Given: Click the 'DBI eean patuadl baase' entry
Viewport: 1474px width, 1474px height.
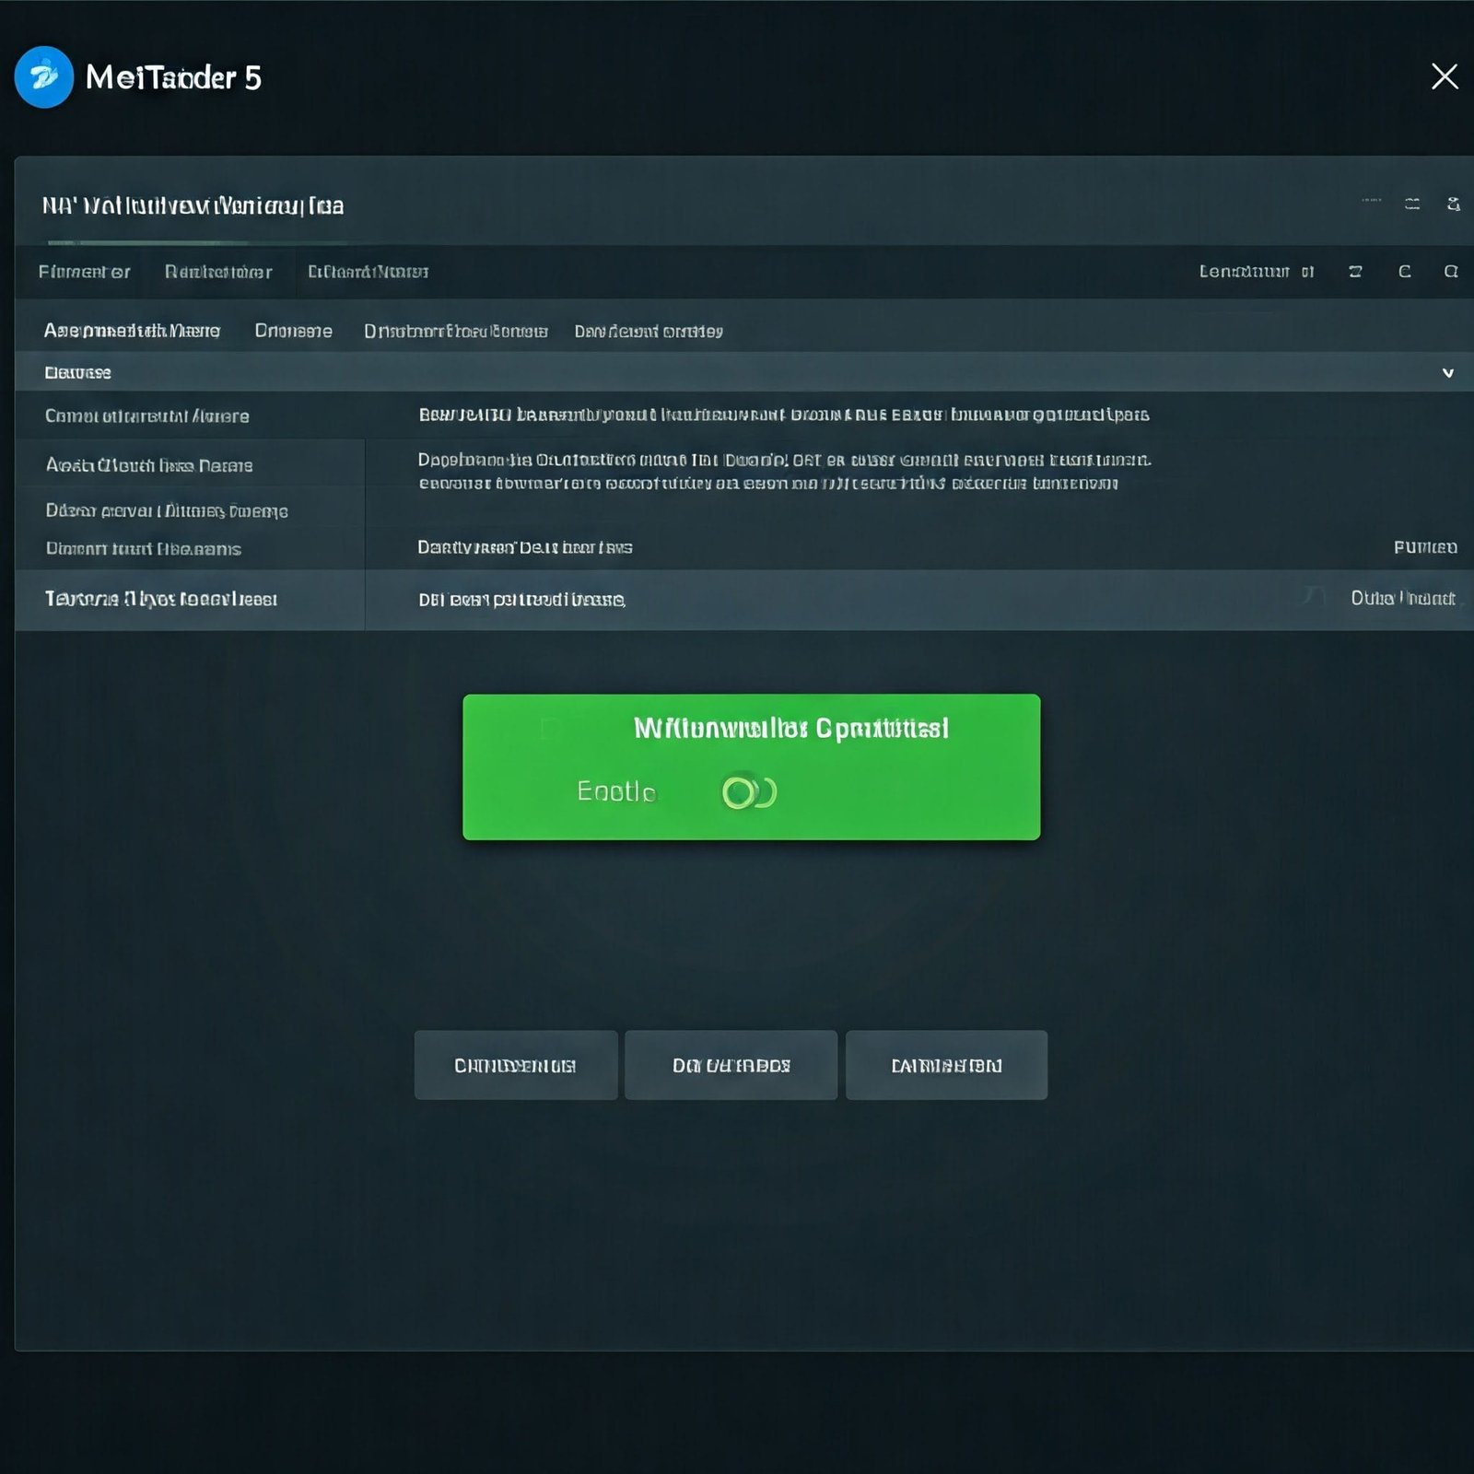Looking at the screenshot, I should click(522, 600).
